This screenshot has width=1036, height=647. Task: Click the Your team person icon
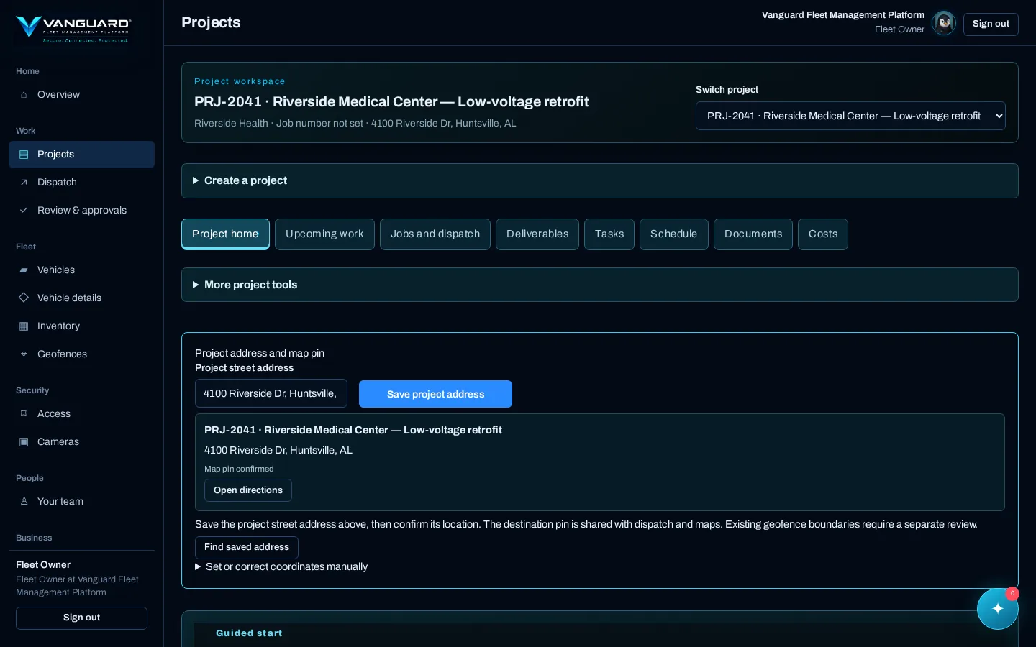[x=24, y=502]
